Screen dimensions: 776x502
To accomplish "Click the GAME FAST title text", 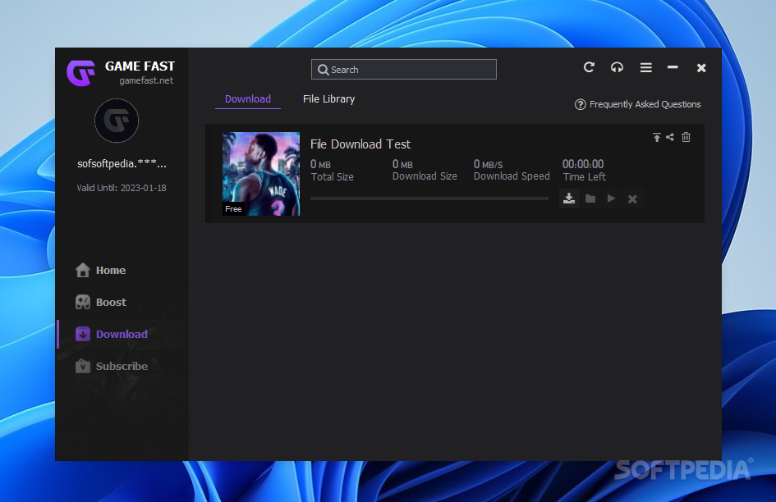I will tap(140, 66).
